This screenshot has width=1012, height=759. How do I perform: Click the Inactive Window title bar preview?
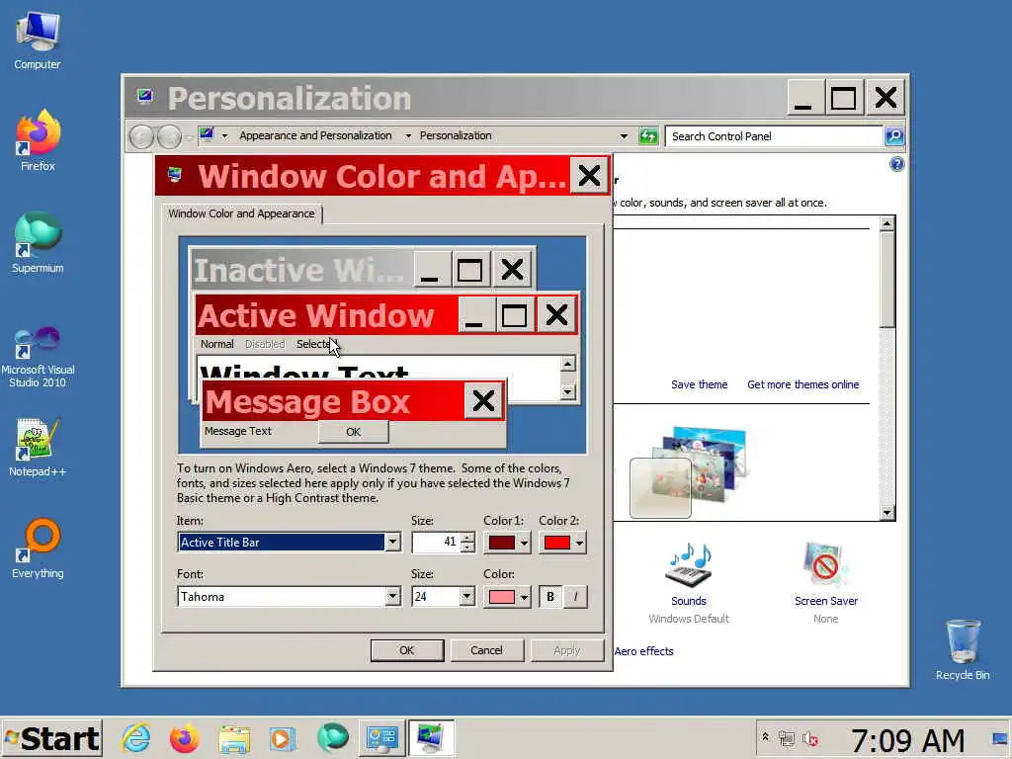(301, 269)
